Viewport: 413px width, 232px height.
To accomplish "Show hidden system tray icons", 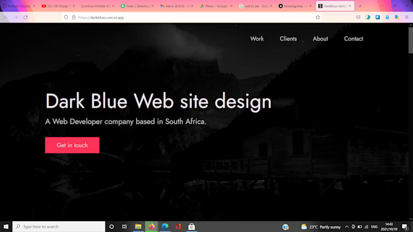I will [347, 227].
